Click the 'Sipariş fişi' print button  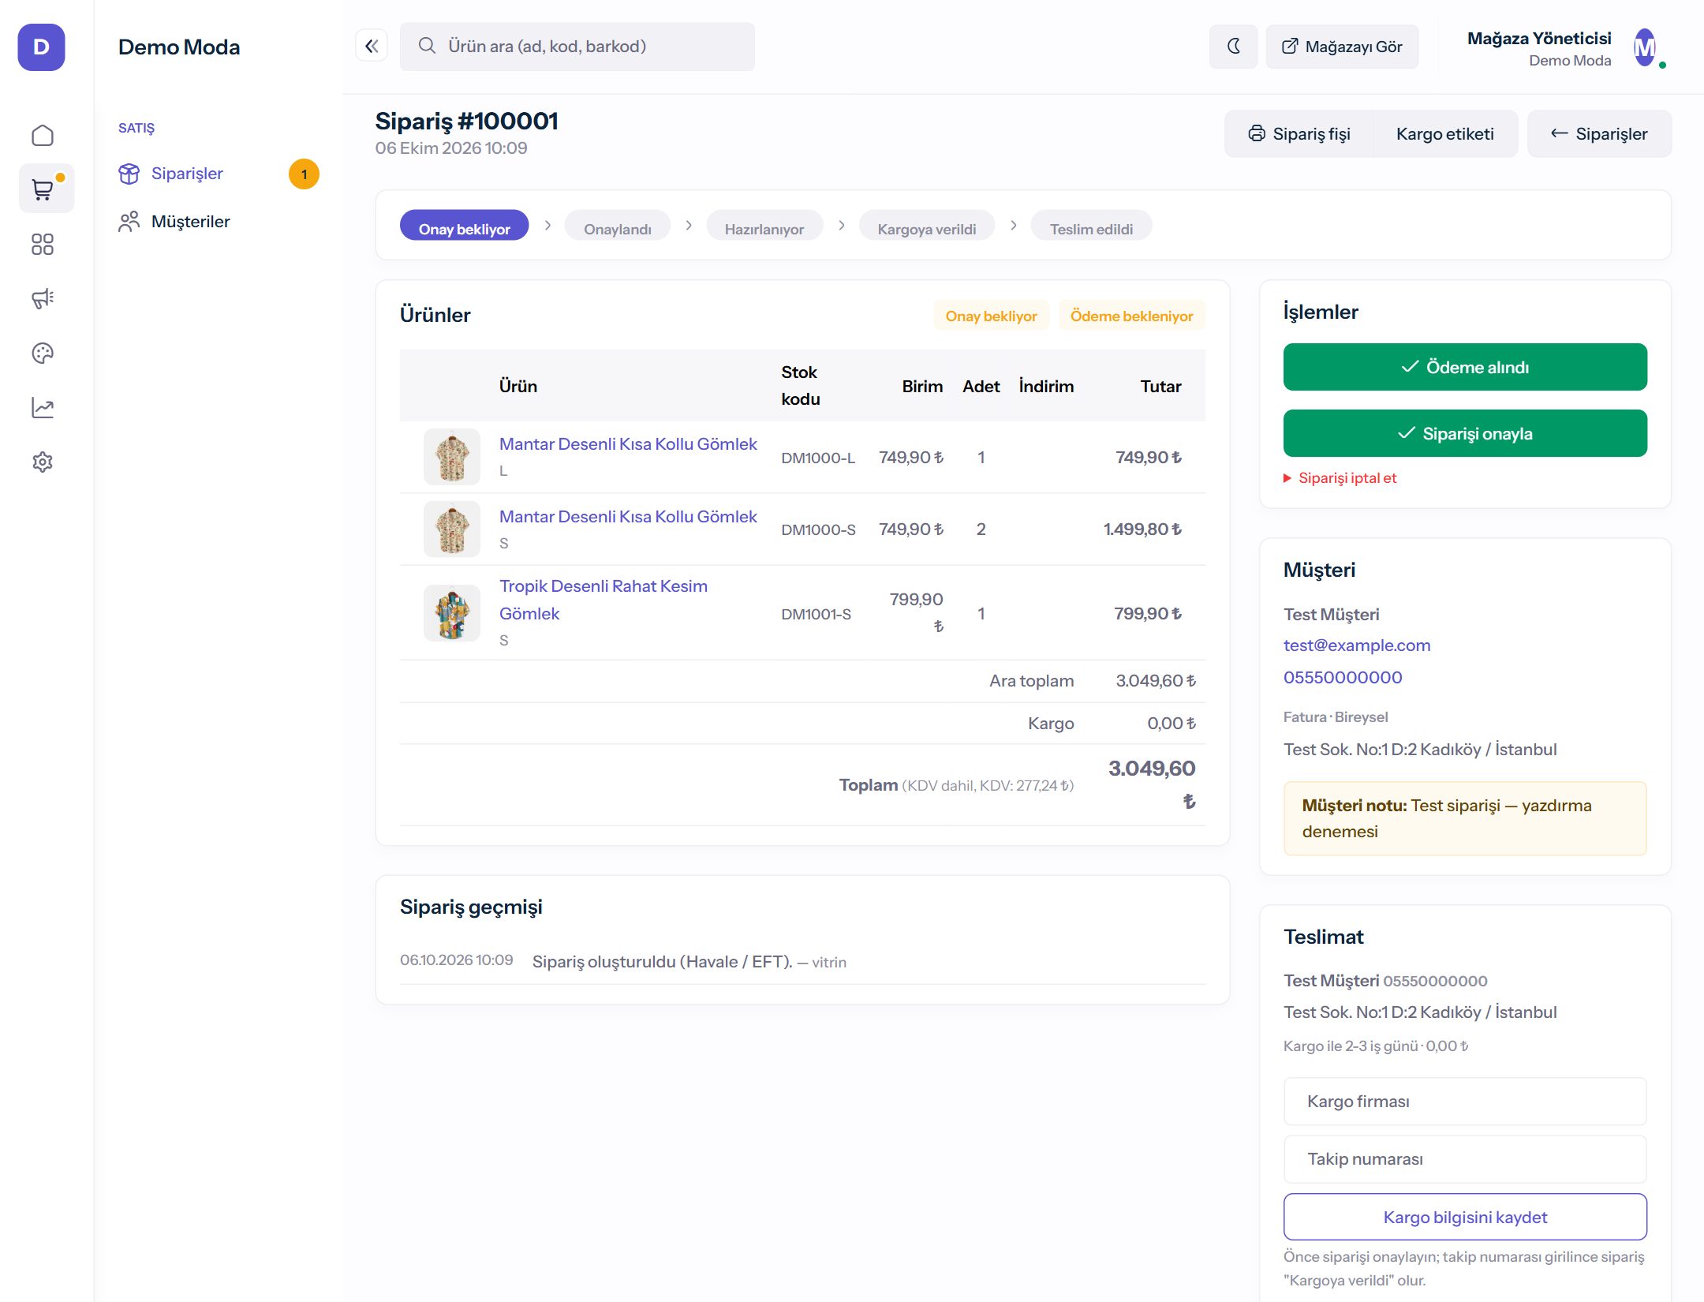point(1299,134)
